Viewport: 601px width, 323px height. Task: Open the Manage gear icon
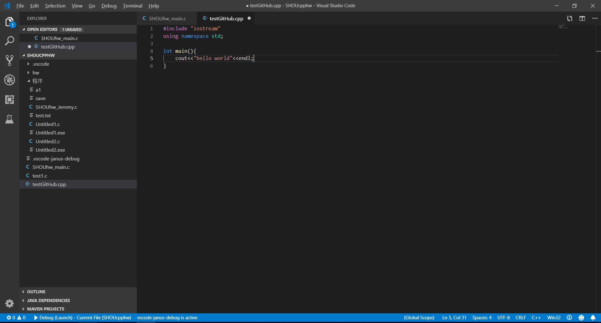coord(10,303)
